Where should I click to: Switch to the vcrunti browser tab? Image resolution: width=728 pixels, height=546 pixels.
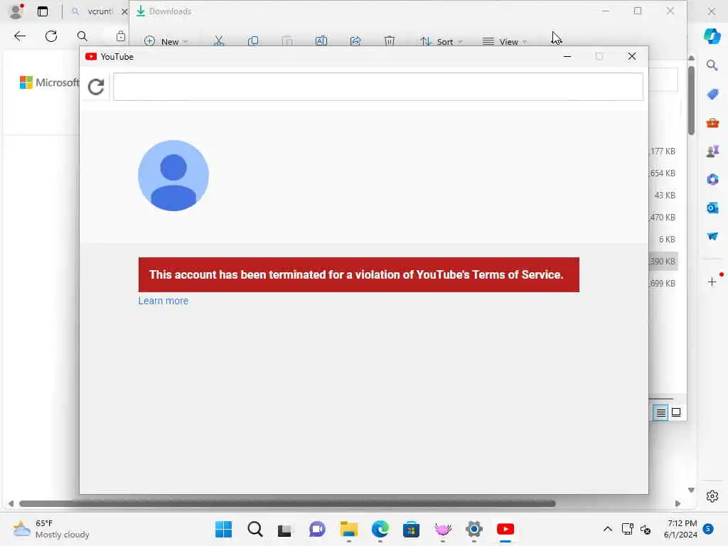pos(96,11)
